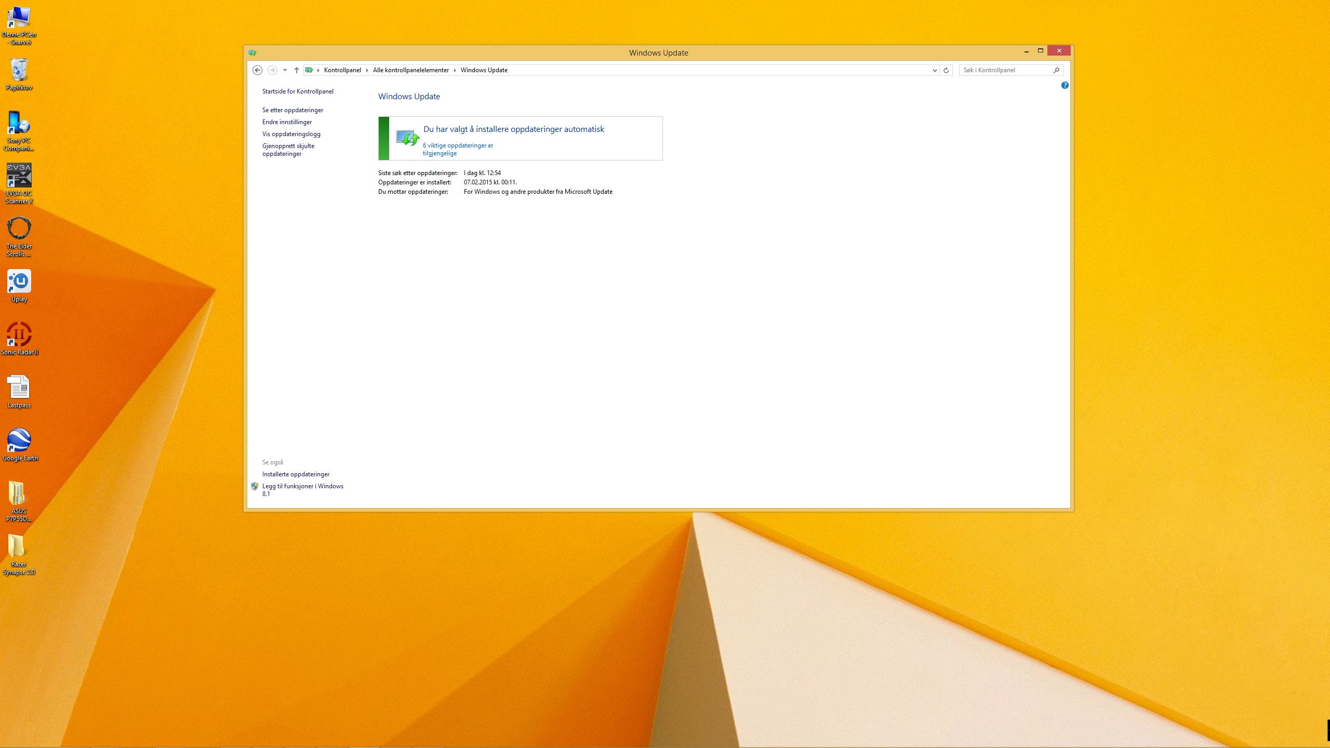Screen dimensions: 1330x748
Task: Minimize the Windows Update window
Action: (x=1027, y=51)
